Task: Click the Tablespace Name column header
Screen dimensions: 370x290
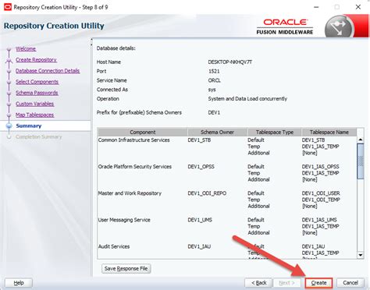Action: 329,132
